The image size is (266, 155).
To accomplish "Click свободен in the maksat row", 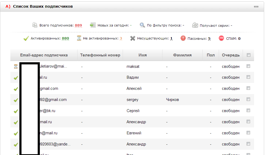I will [x=231, y=67].
